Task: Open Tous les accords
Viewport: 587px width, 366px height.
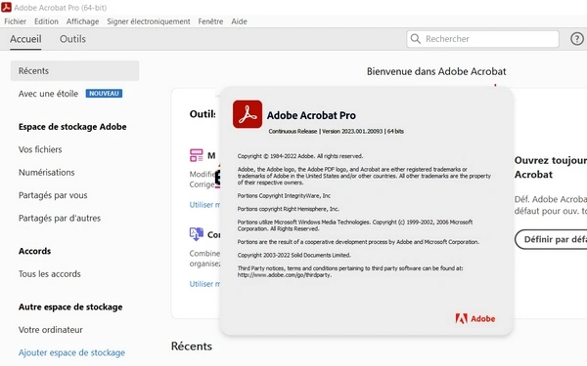Action: 50,273
